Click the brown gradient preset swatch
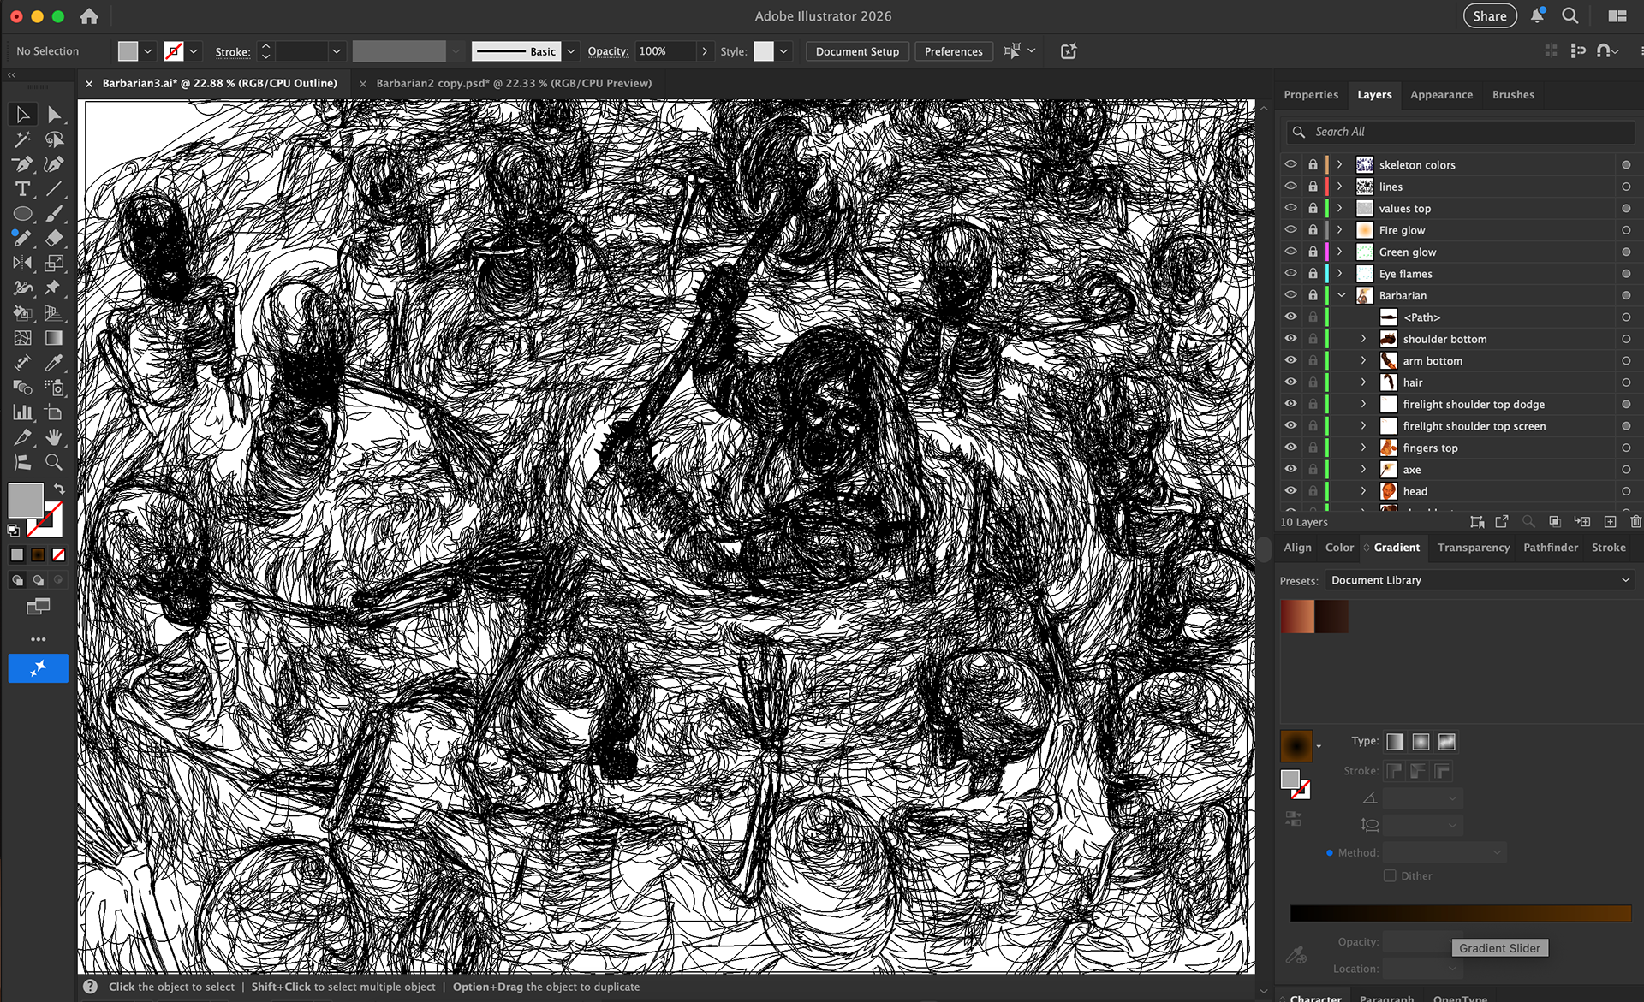Image resolution: width=1644 pixels, height=1002 pixels. pyautogui.click(x=1297, y=617)
